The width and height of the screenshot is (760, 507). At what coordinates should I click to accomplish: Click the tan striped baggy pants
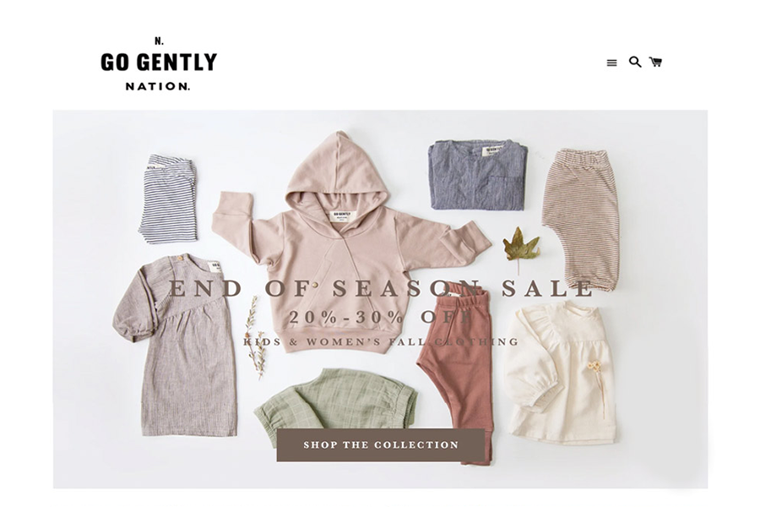(x=580, y=218)
